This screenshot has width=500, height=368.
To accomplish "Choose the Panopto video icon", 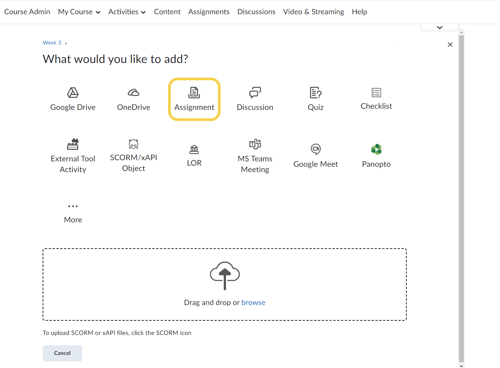I will point(376,150).
